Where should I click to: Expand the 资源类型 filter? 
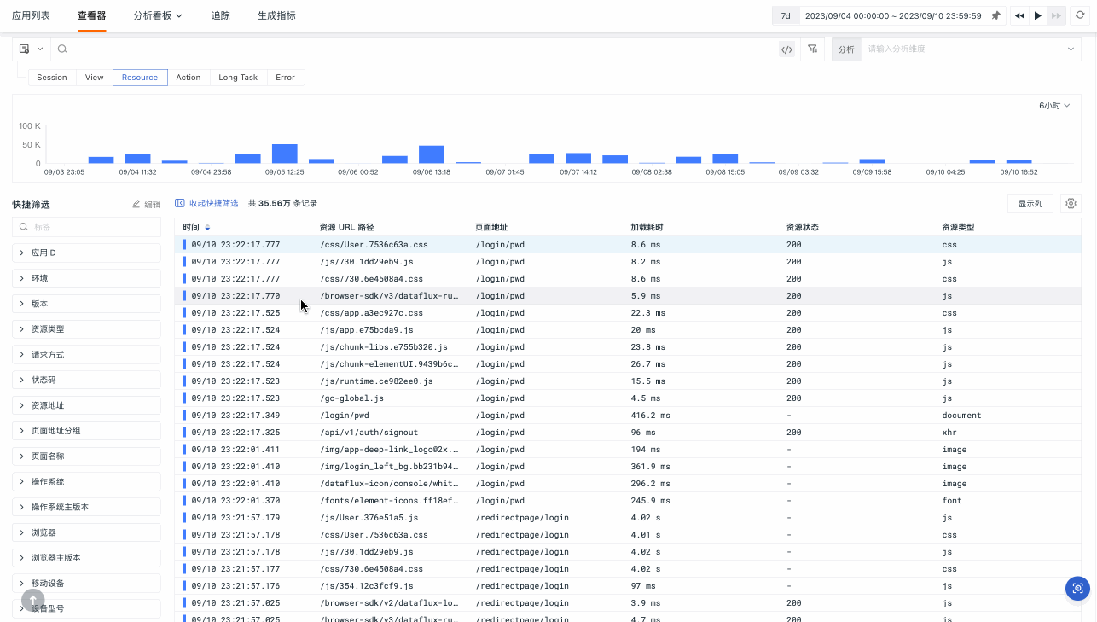86,329
